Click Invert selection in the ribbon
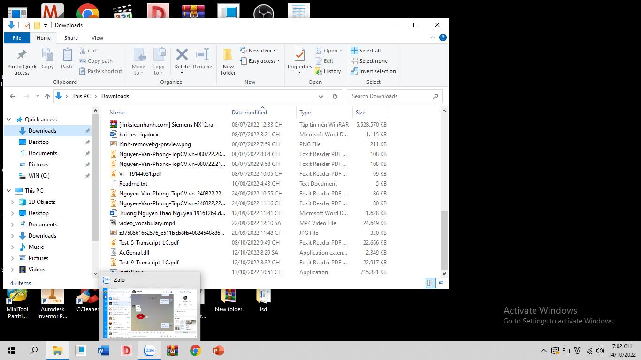Screen dimensions: 641x360 pos(373,71)
